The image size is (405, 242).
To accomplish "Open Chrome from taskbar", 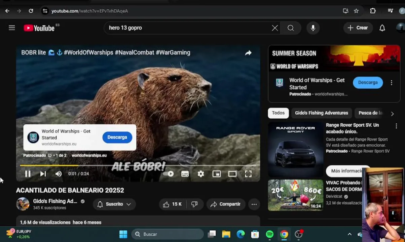I will coord(284,234).
